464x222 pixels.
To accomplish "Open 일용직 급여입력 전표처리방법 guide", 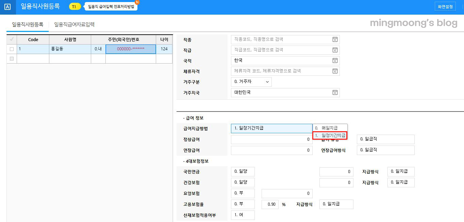I will 110,6.
